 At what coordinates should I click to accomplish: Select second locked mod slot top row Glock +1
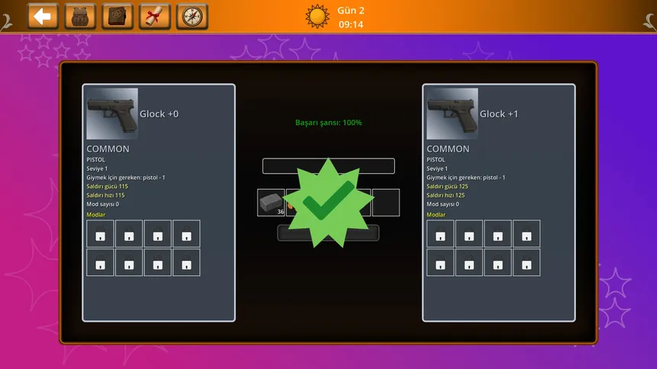[x=469, y=233]
